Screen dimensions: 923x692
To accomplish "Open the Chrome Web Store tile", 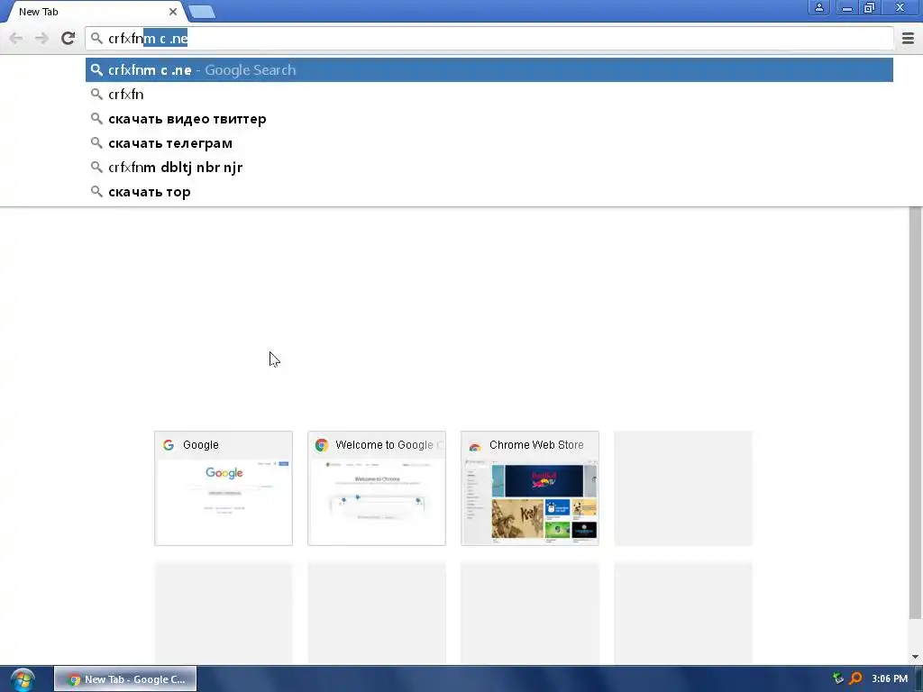I will 530,488.
